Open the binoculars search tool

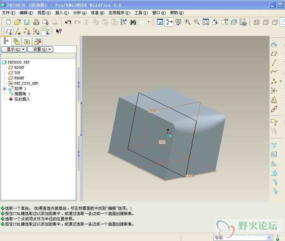133,22
